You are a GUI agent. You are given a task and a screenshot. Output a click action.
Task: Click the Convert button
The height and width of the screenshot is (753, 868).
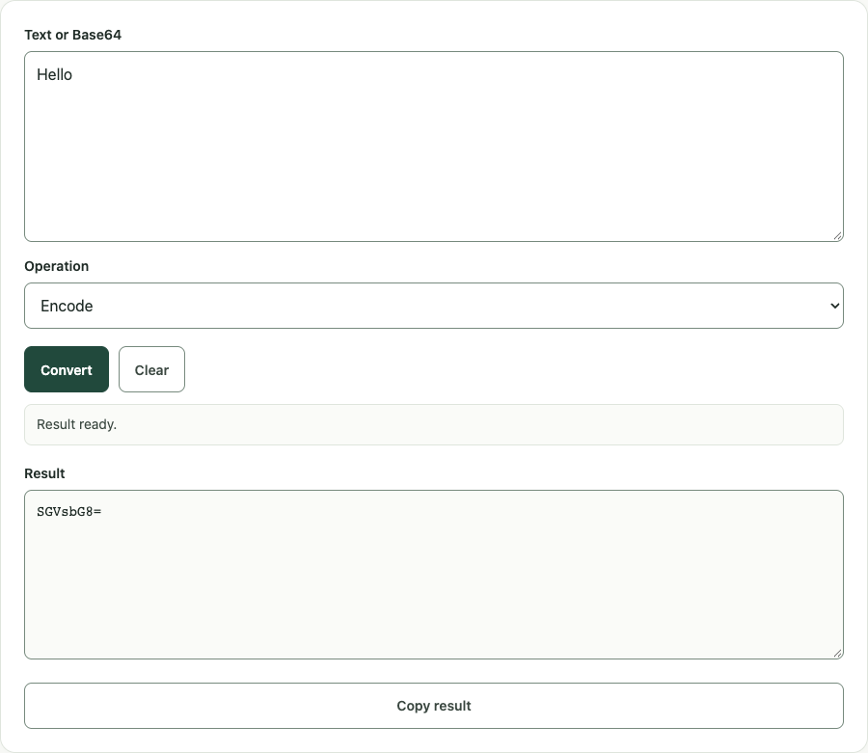click(67, 369)
